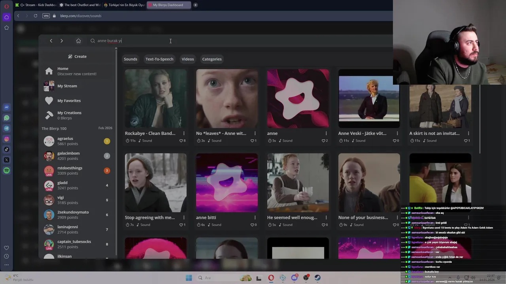The height and width of the screenshot is (284, 506).
Task: Select the Sounds filter tab
Action: (x=130, y=59)
